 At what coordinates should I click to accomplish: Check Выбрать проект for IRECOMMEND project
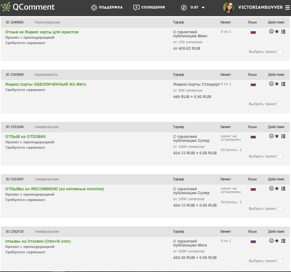click(x=281, y=209)
